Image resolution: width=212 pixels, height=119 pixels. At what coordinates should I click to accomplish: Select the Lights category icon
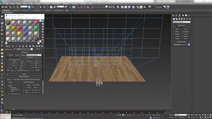coord(179,19)
